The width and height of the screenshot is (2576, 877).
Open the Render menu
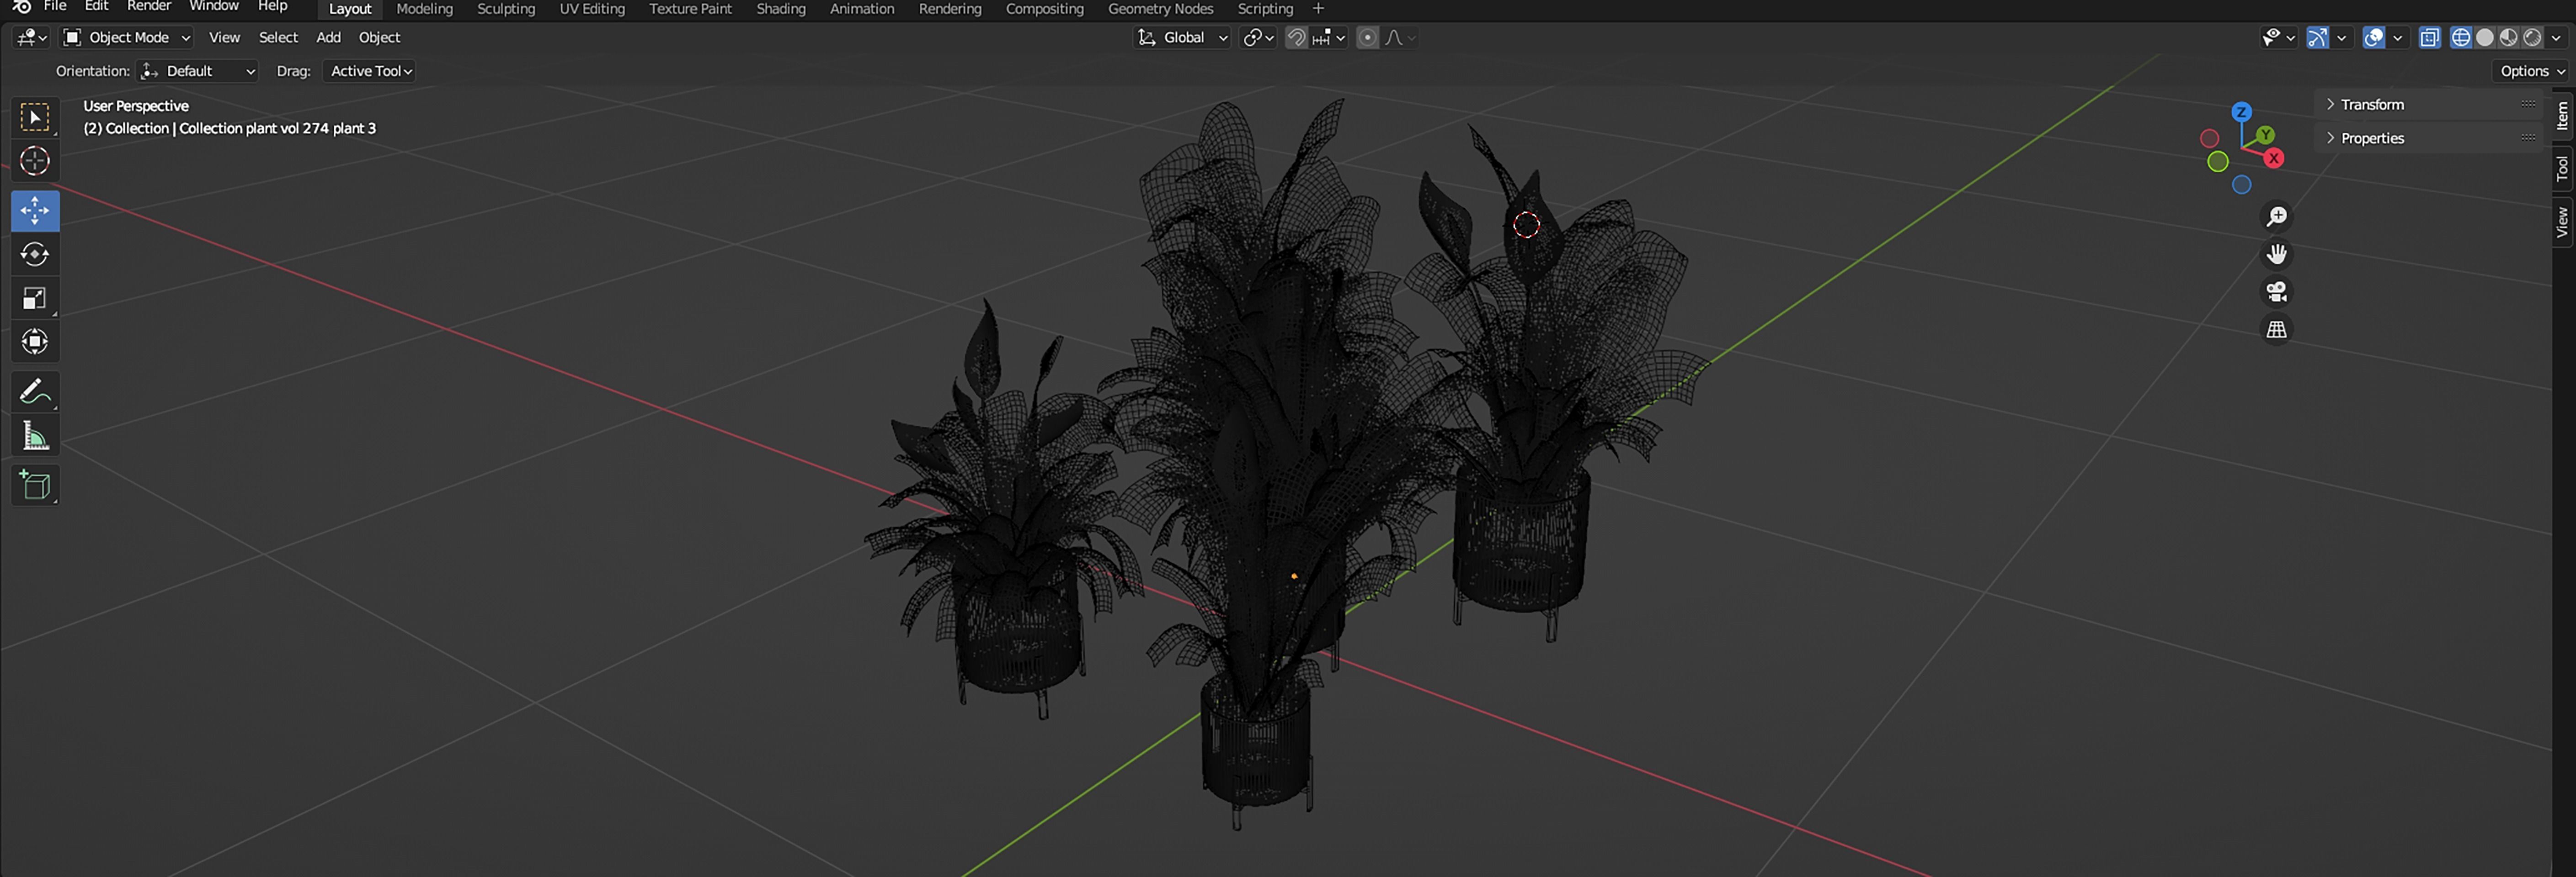(149, 6)
